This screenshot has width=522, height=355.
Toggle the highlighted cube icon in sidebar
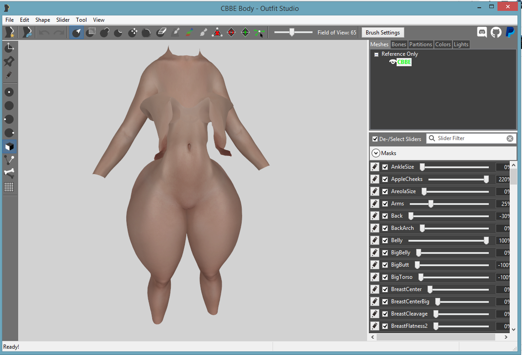[9, 146]
